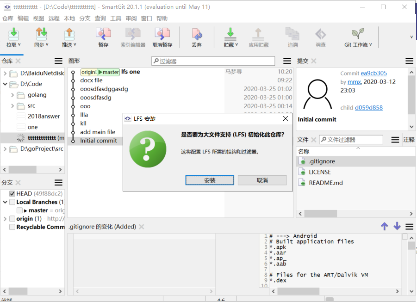Open author link mmx
This screenshot has width=417, height=302.
point(354,82)
